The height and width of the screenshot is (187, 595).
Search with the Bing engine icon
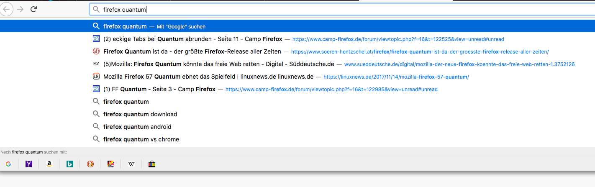pos(70,164)
